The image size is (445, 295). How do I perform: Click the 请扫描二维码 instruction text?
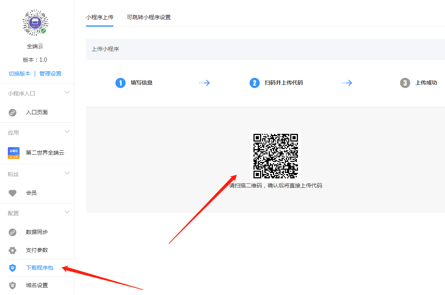pos(276,186)
